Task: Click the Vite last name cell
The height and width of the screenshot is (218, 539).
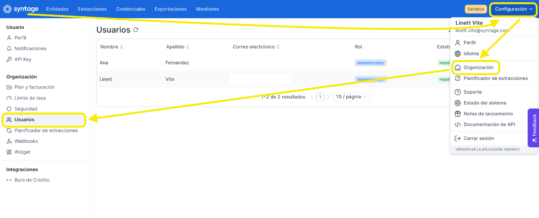Action: (x=170, y=79)
